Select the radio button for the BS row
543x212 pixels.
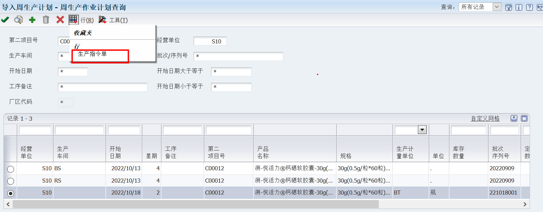pyautogui.click(x=11, y=169)
